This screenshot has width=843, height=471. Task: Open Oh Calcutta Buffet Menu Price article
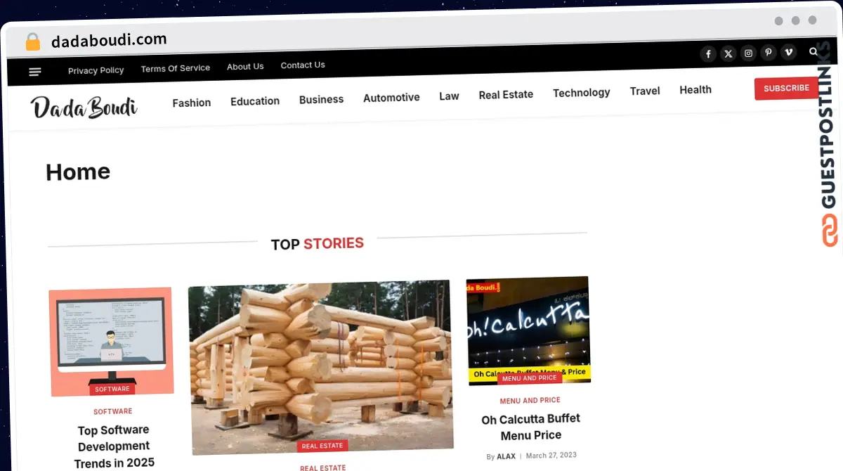coord(530,427)
